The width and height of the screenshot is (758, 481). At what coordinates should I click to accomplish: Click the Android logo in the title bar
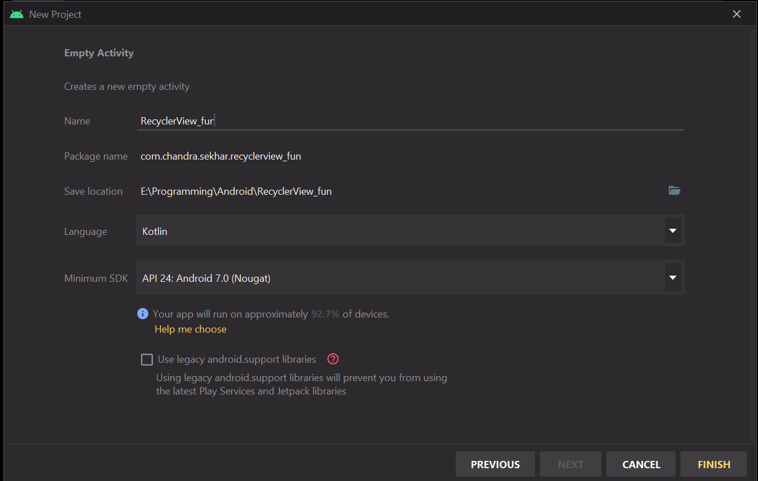(x=17, y=15)
